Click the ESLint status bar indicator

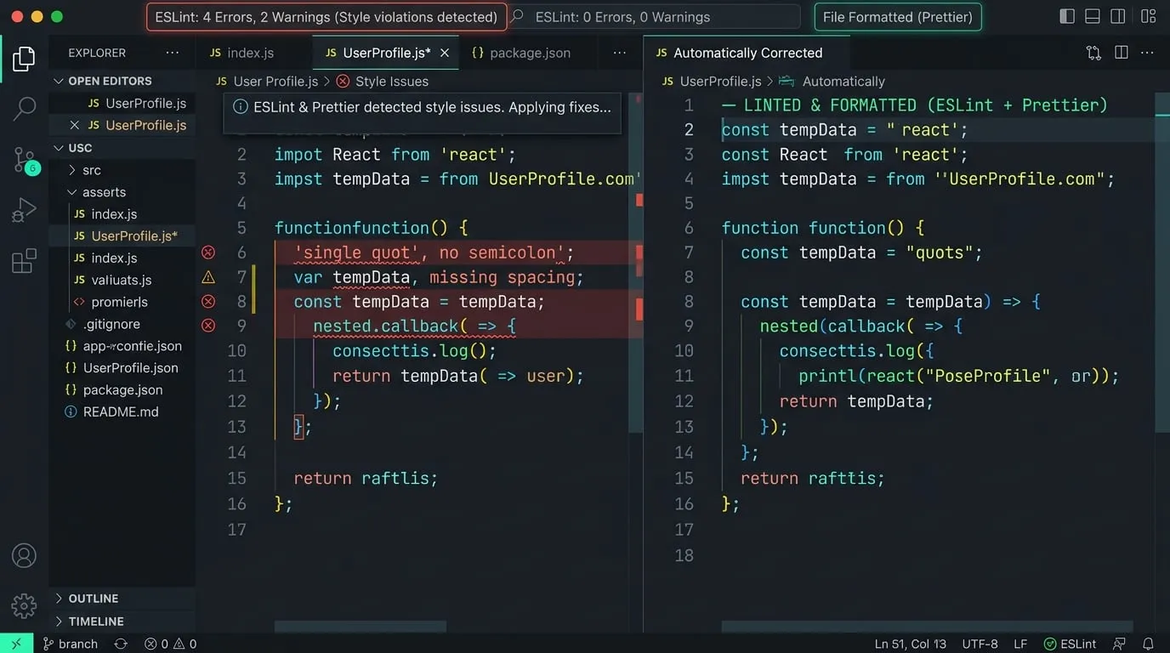(1070, 644)
